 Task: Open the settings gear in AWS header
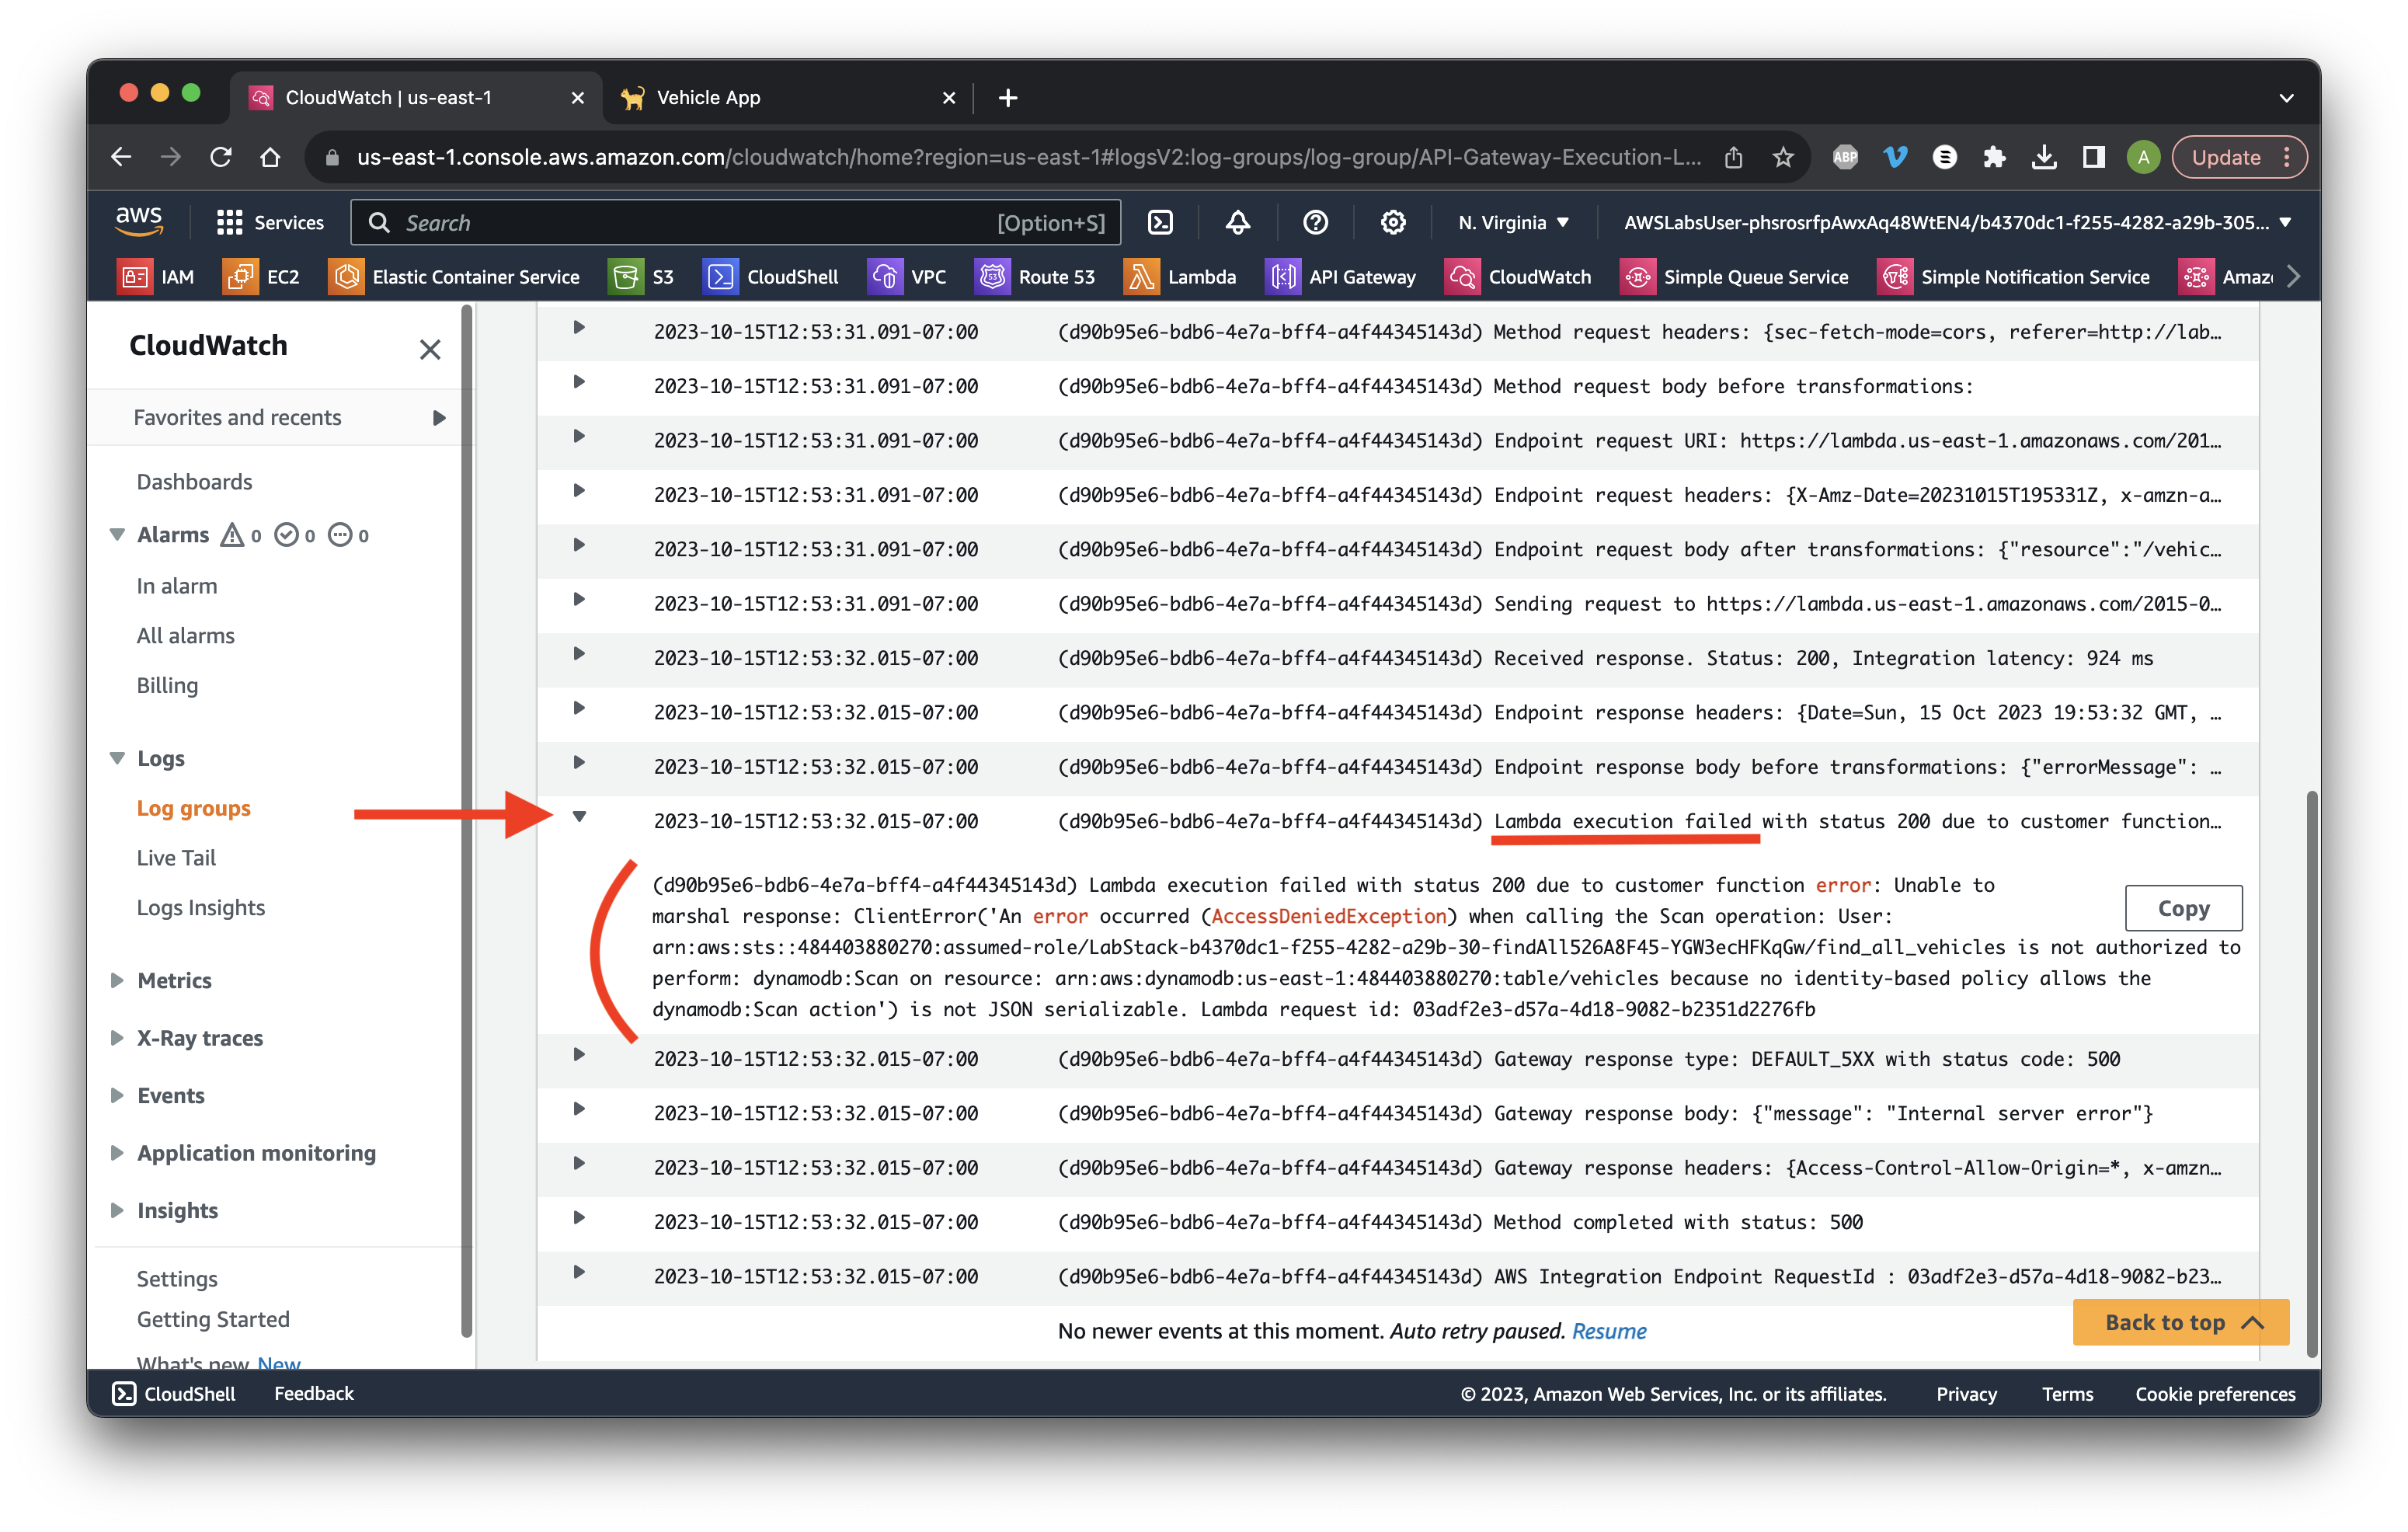pos(1393,222)
